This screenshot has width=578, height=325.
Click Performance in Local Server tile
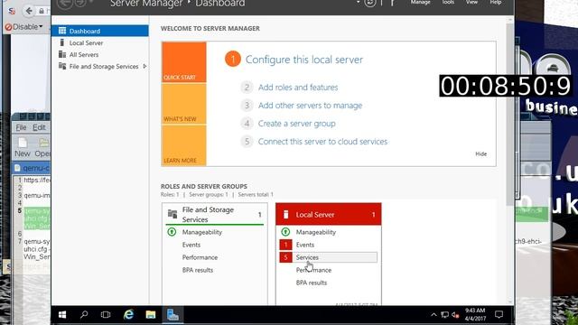coord(313,270)
